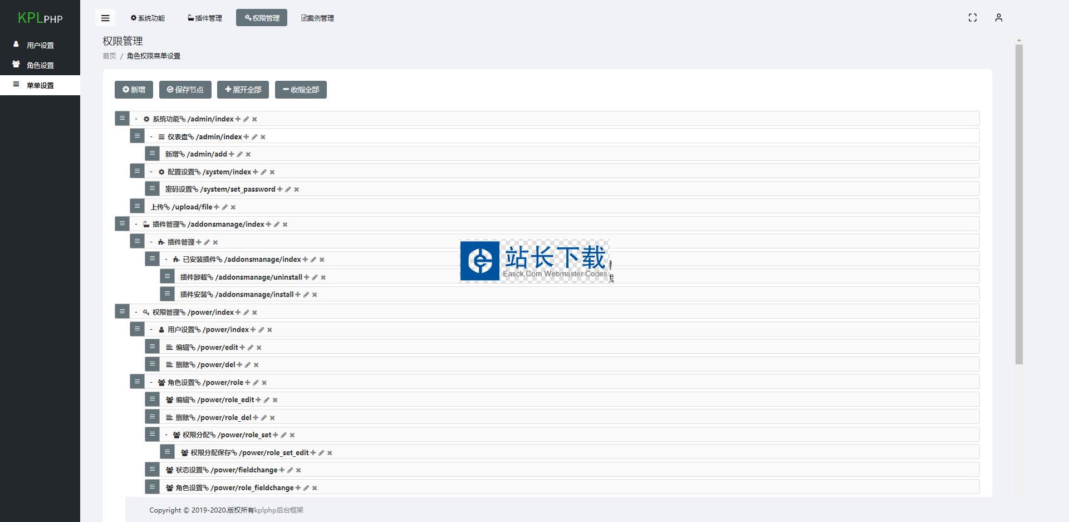1069x522 pixels.
Task: Open the 案例管理 top navigation tab
Action: (x=317, y=18)
